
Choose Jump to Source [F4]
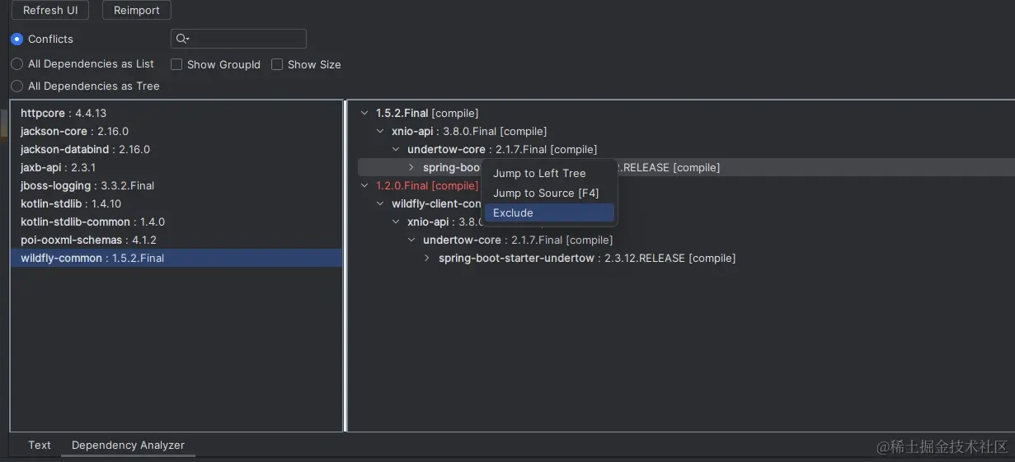pos(549,193)
